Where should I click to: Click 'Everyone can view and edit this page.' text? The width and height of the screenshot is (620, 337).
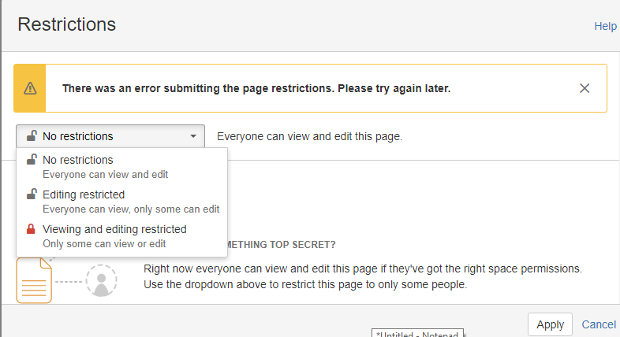click(x=309, y=136)
